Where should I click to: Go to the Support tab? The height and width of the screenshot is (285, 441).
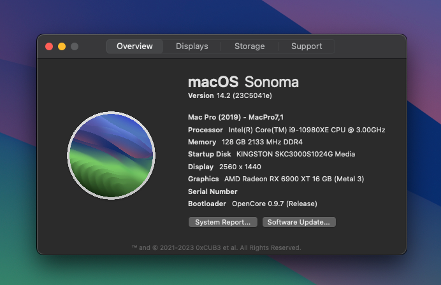307,46
